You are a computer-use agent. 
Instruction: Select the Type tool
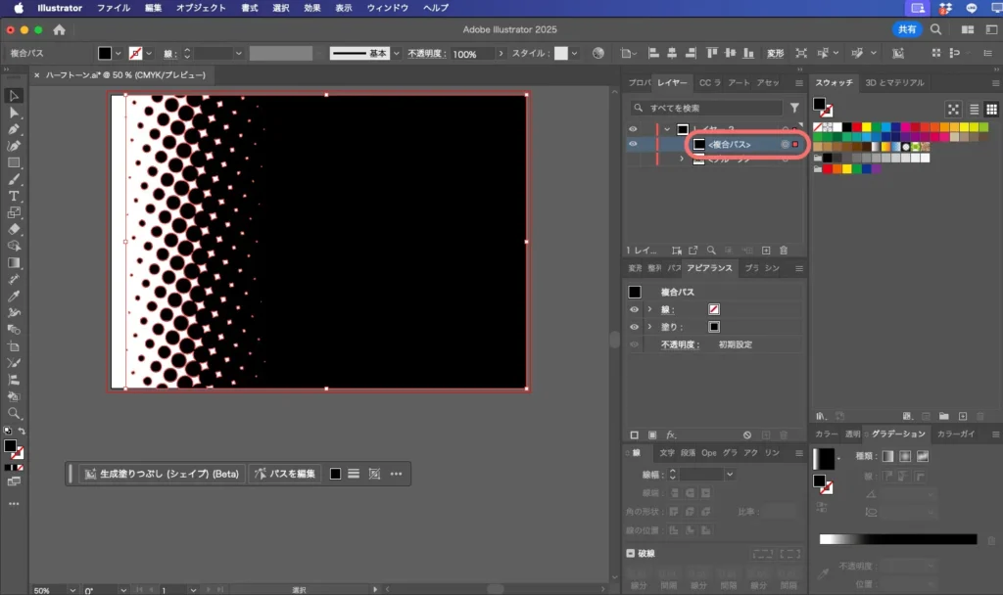[14, 196]
